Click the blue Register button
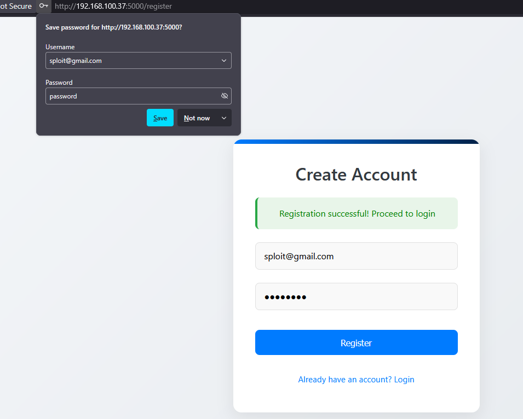Viewport: 523px width, 419px height. click(x=356, y=342)
